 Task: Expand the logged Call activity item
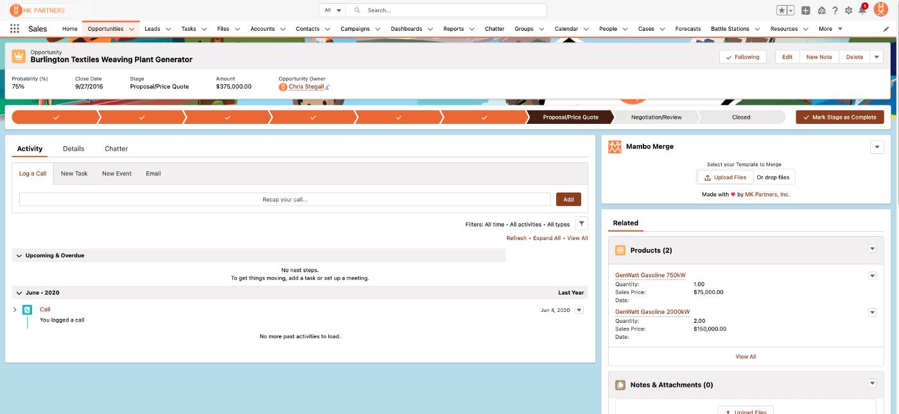tap(15, 310)
